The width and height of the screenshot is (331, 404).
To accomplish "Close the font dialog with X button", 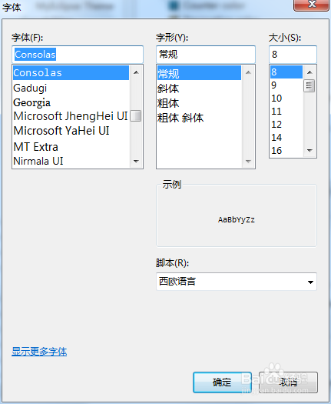I will click(312, 5).
